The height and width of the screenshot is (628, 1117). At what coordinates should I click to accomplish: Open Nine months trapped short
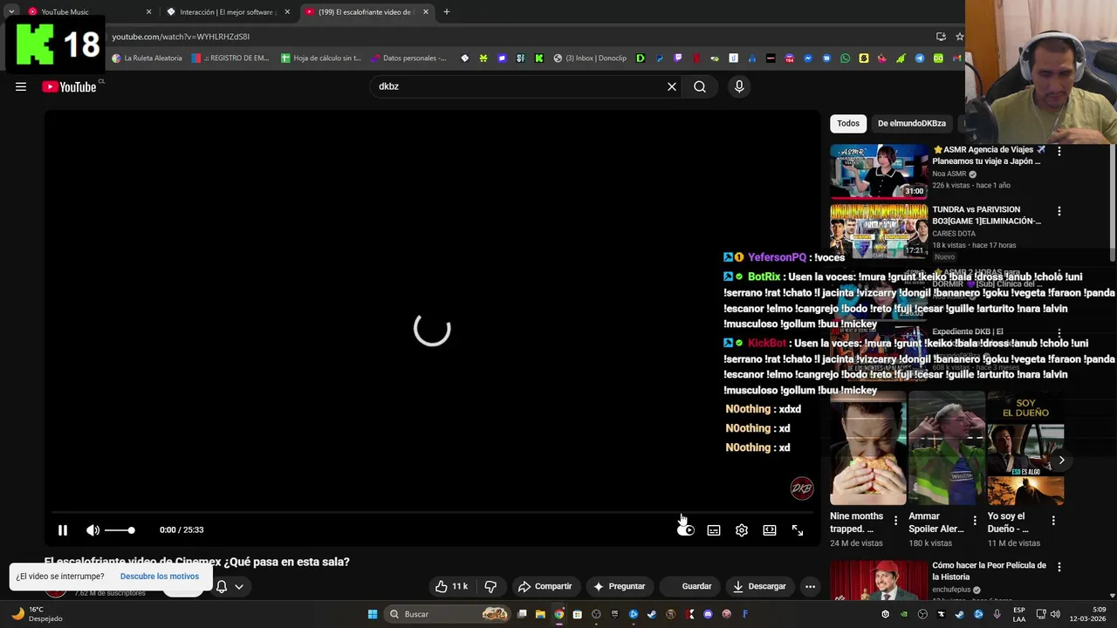(x=868, y=448)
